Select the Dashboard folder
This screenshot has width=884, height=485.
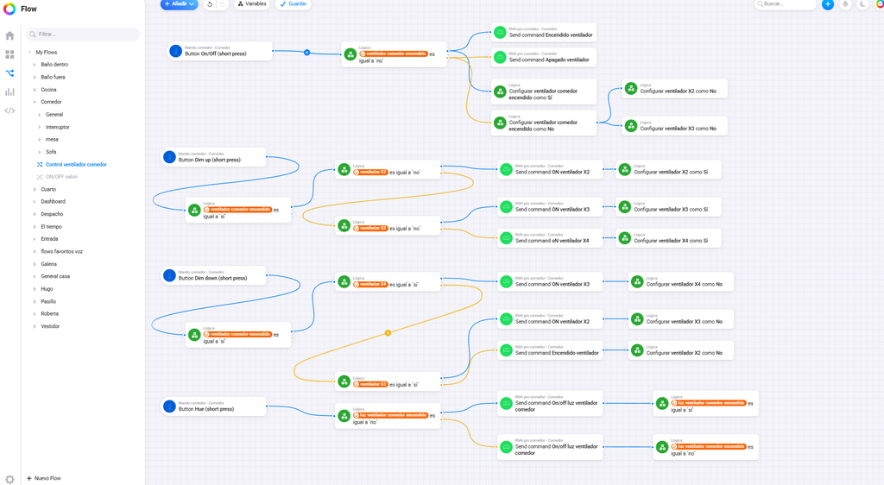[x=53, y=202]
